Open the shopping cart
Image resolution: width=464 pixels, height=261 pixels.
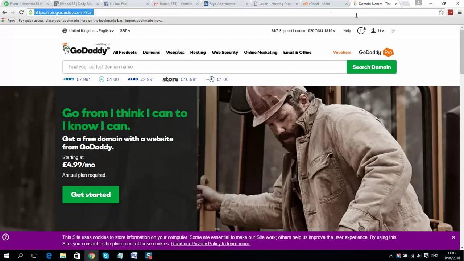tap(393, 31)
